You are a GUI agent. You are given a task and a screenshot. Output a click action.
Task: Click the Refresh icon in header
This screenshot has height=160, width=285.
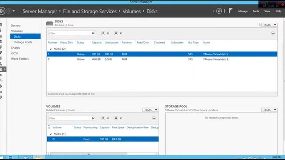click(219, 11)
